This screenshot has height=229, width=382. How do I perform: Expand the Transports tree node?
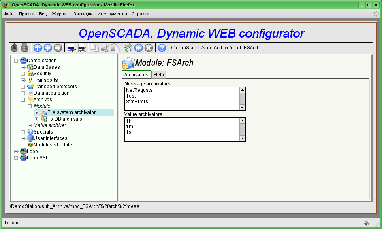23,80
